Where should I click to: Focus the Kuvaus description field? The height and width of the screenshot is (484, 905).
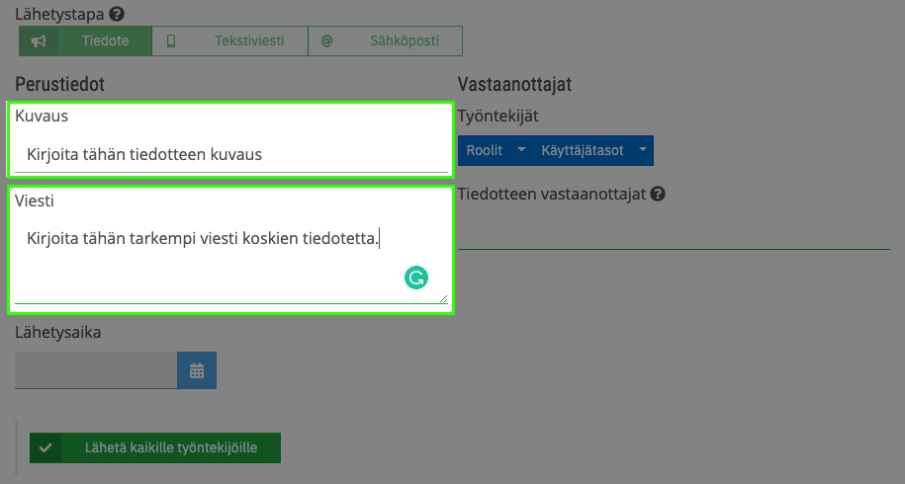click(x=230, y=154)
